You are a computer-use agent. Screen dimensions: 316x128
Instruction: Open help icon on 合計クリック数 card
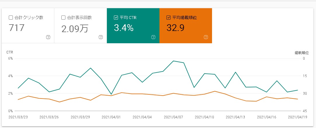click(48, 37)
